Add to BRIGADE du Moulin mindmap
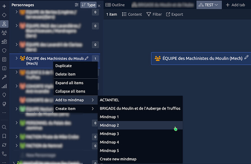 click(140, 108)
